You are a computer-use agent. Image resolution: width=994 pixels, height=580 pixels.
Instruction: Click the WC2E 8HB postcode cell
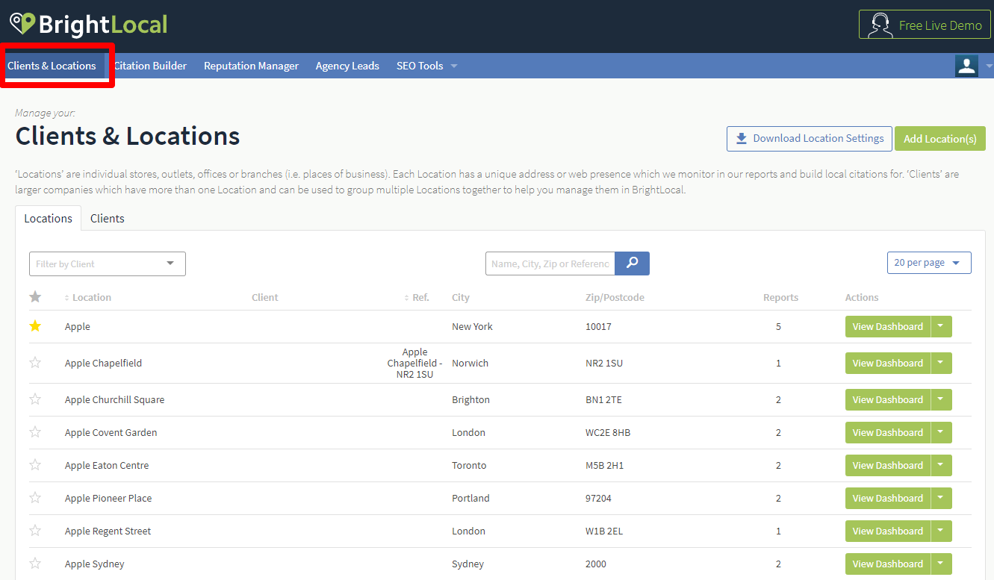(608, 432)
